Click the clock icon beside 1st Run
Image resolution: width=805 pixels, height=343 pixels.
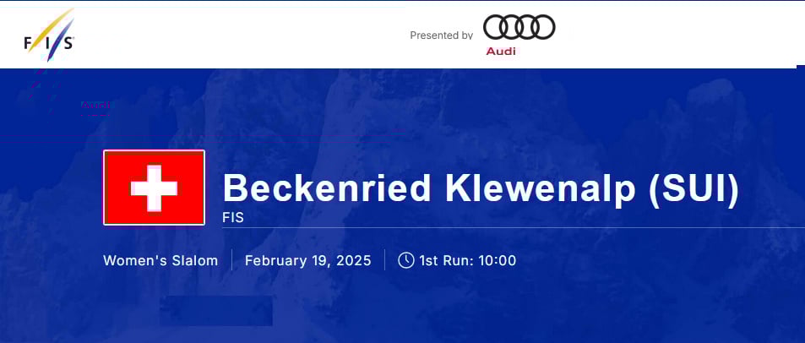(405, 259)
